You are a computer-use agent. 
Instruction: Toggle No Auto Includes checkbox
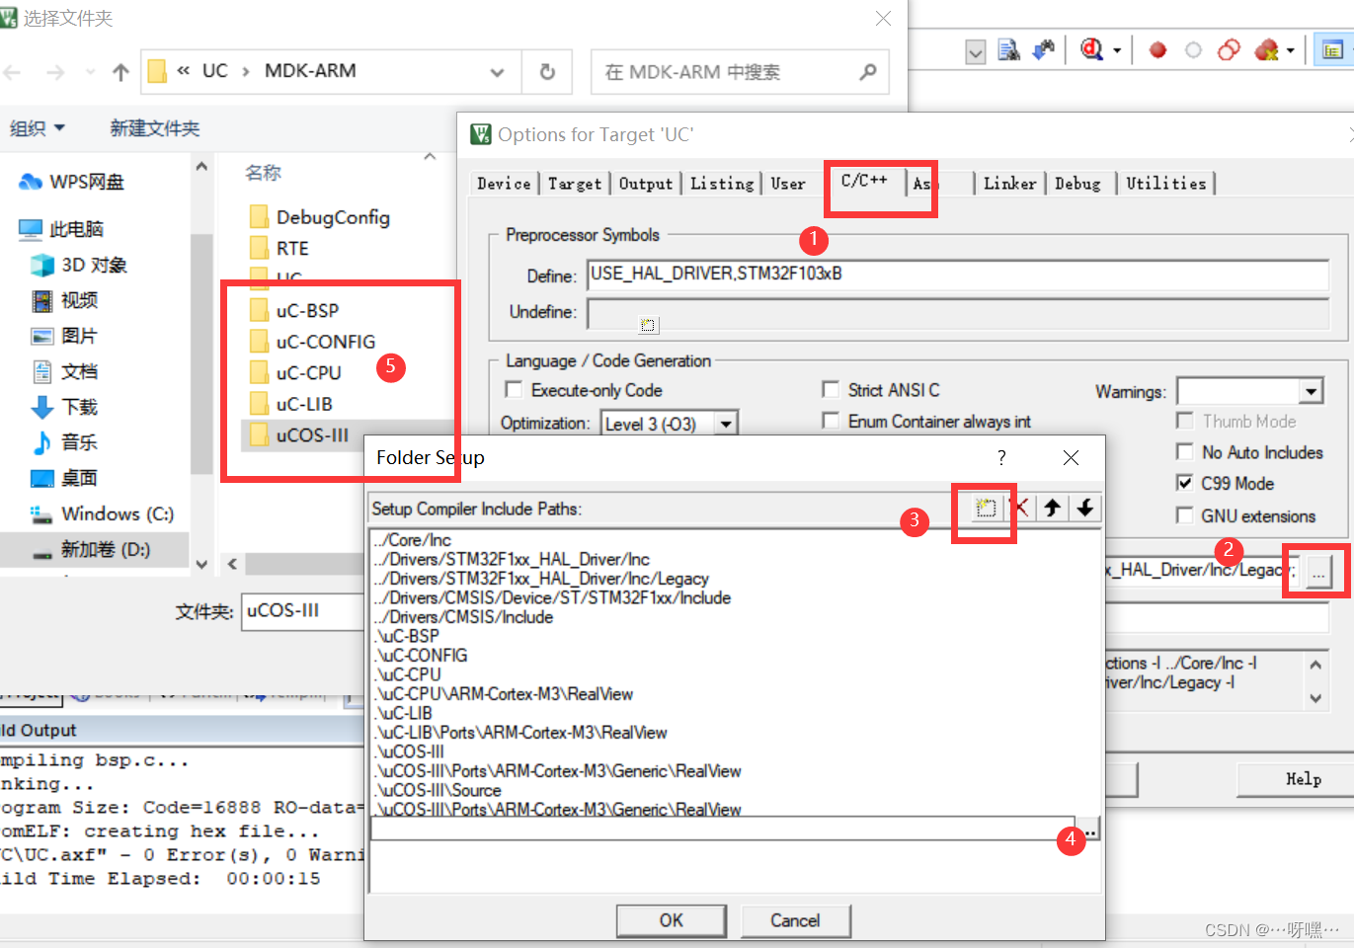[x=1185, y=452]
